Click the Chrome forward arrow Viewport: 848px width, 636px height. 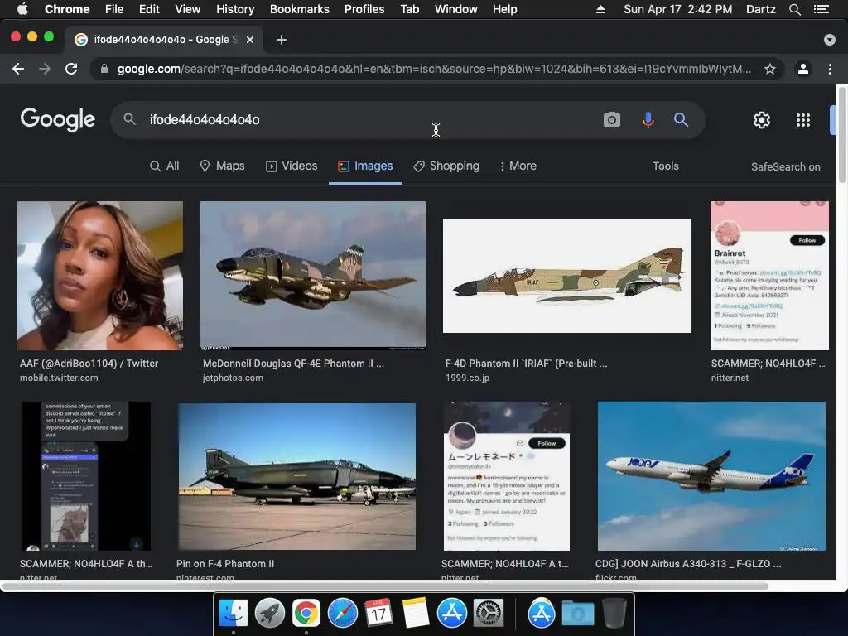(x=45, y=69)
